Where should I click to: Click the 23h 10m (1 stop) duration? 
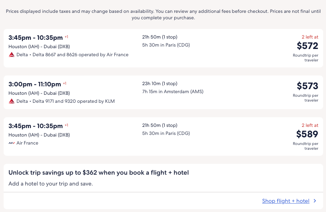[159, 84]
